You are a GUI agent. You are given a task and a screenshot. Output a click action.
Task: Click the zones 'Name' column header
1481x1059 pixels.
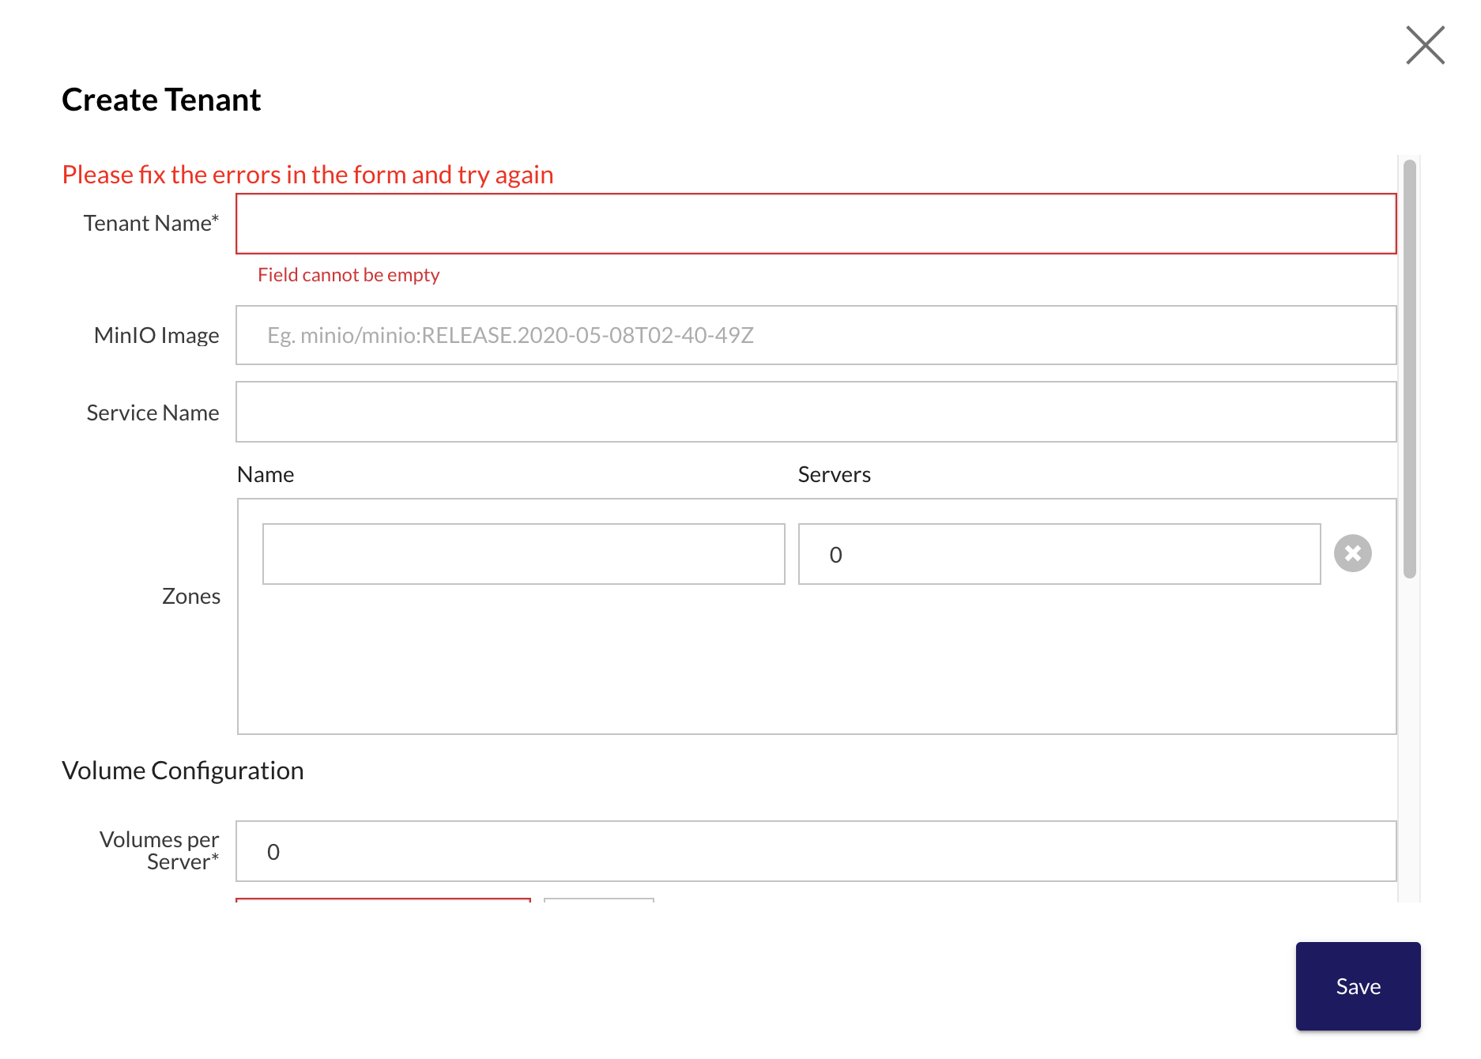(266, 474)
